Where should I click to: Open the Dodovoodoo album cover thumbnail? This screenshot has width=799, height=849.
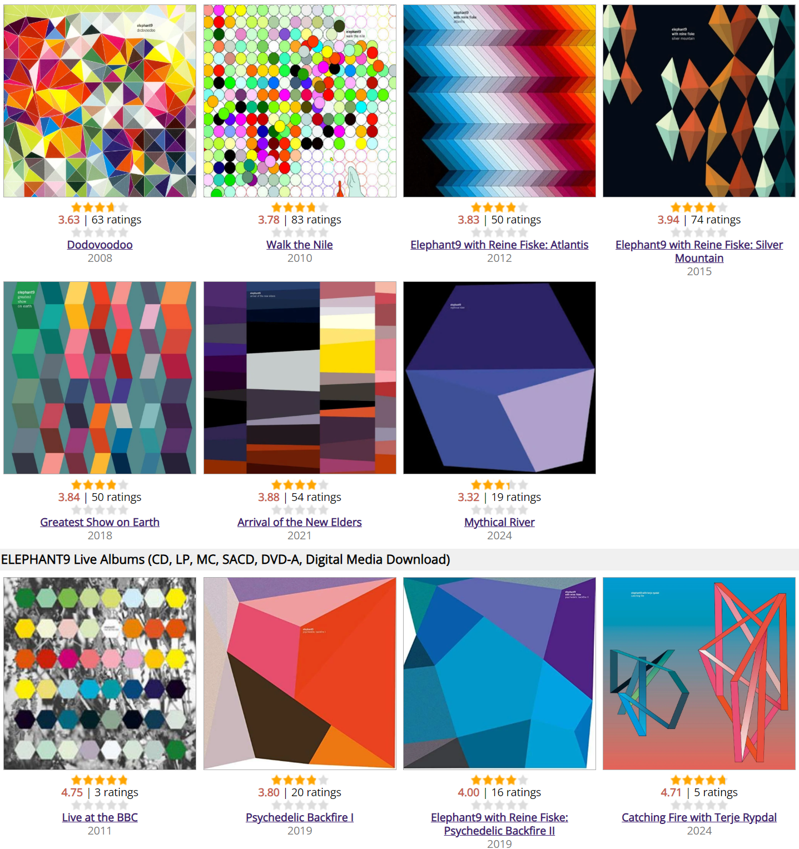100,101
